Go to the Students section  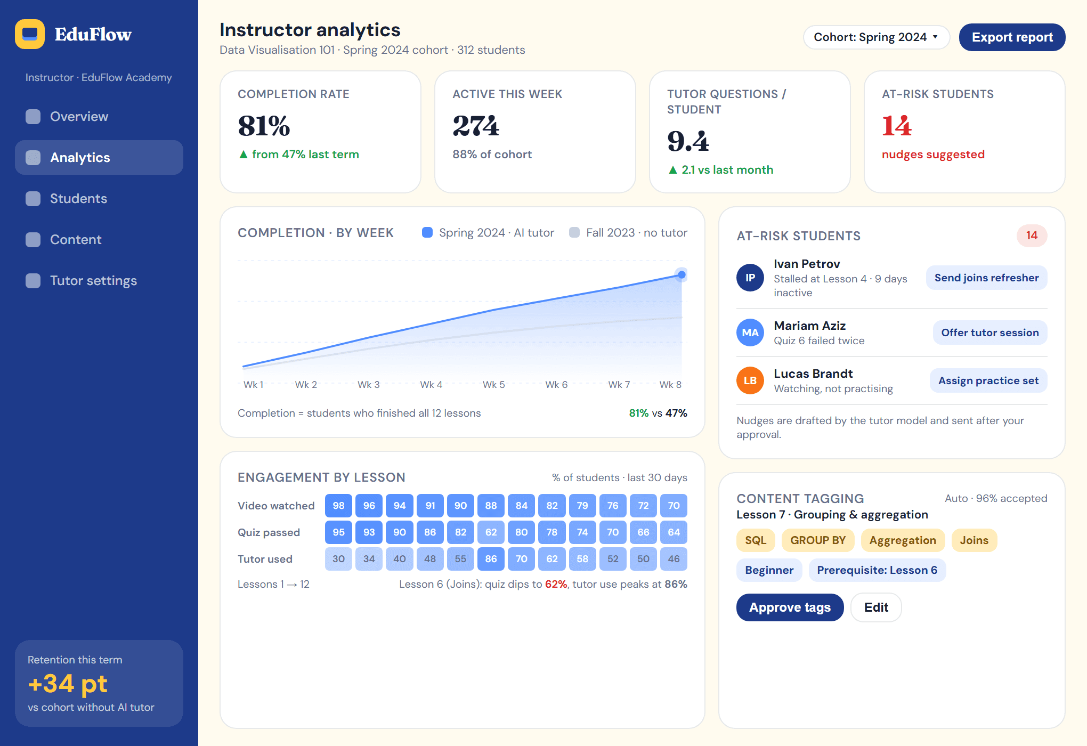point(99,199)
